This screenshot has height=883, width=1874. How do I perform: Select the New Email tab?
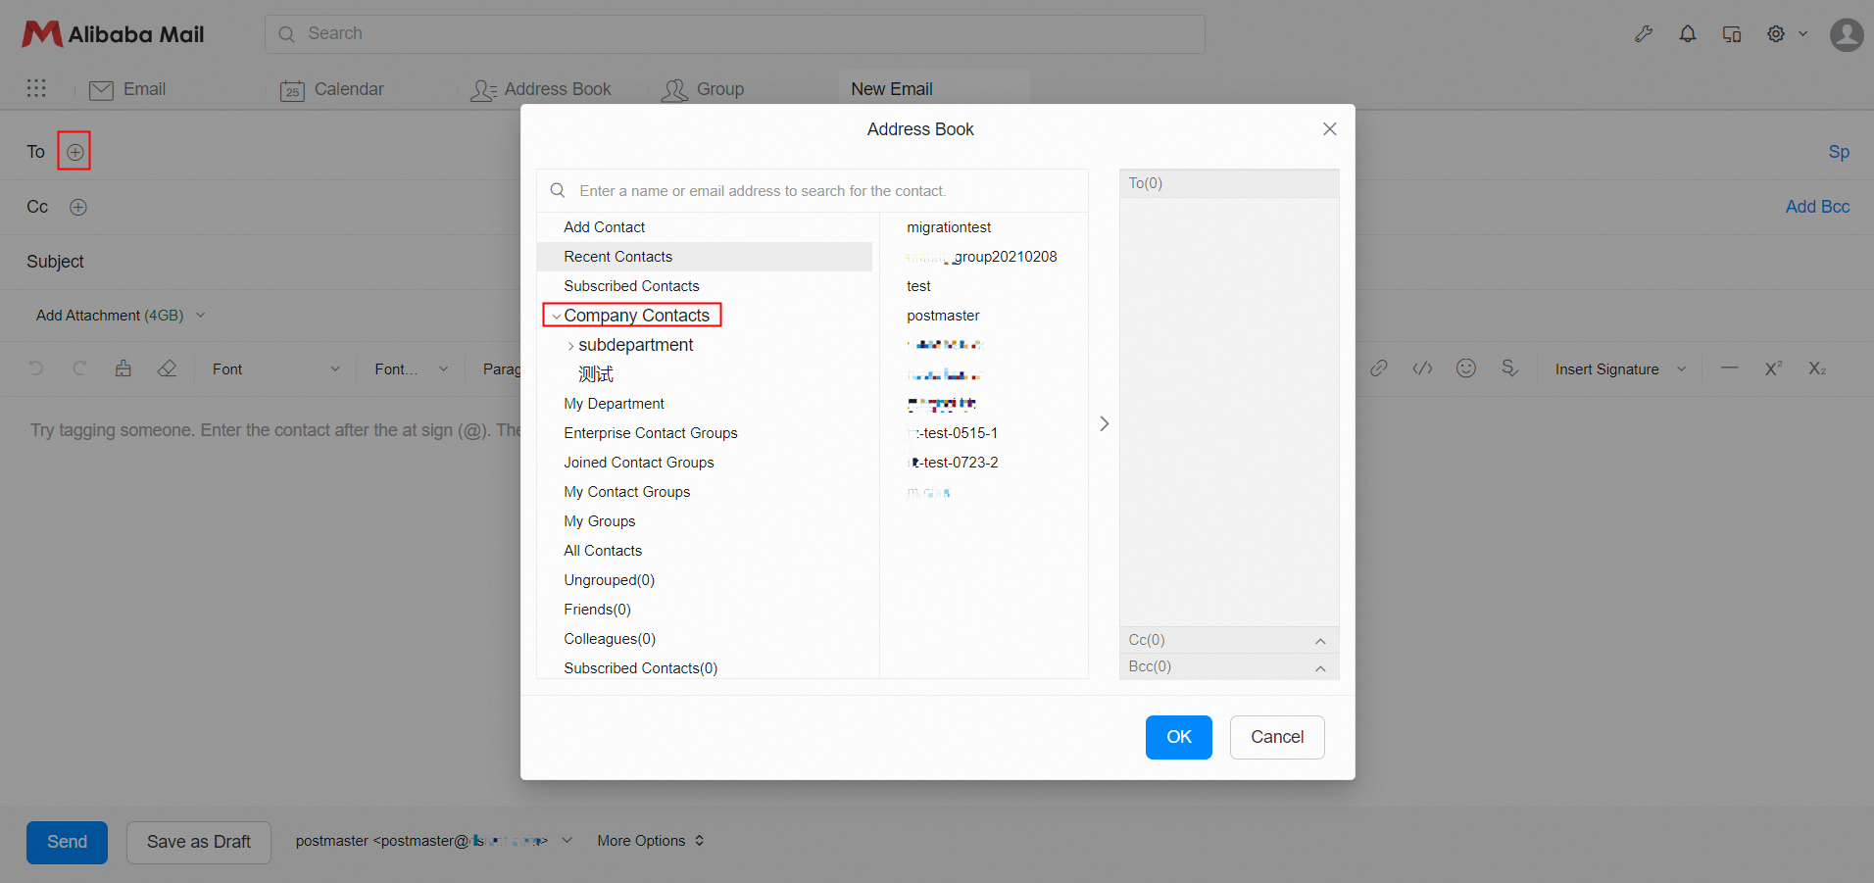point(892,89)
